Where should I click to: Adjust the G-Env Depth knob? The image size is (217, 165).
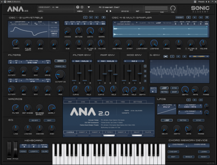[x=185, y=90]
